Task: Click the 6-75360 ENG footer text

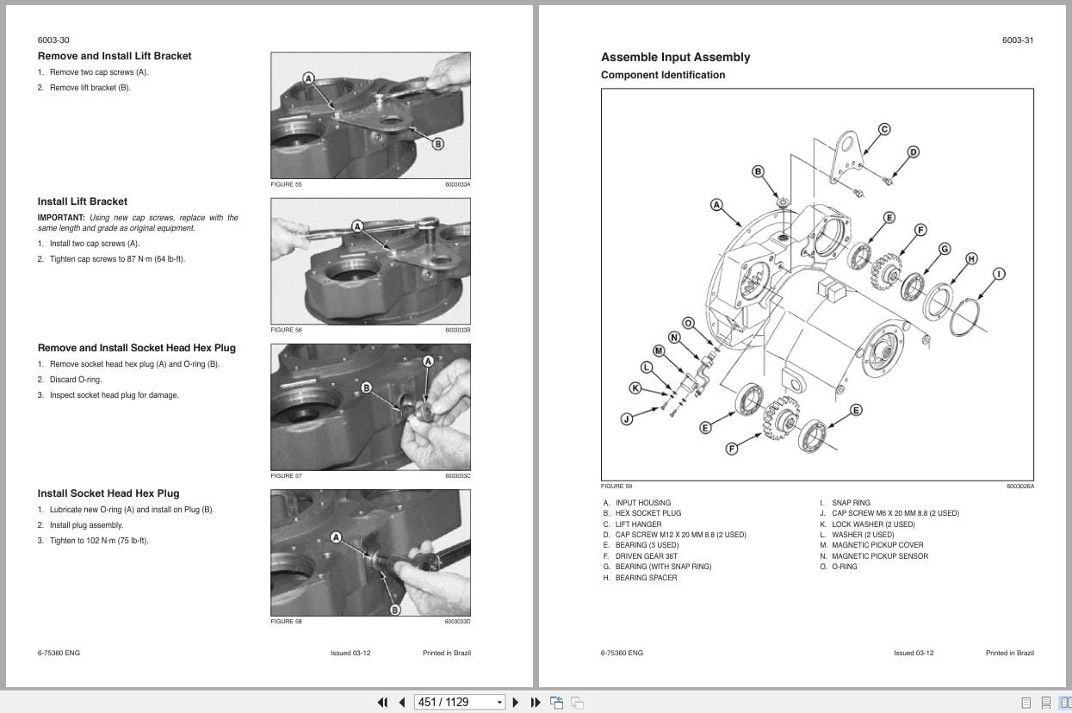Action: click(x=58, y=653)
